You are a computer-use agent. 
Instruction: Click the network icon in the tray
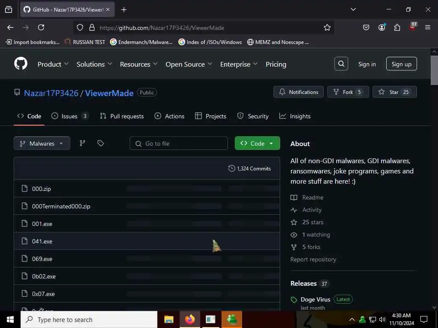[373, 319]
